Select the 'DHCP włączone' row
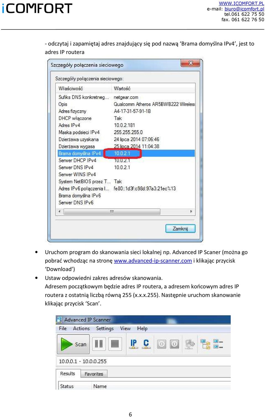The height and width of the screenshot is (417, 265). click(126, 118)
